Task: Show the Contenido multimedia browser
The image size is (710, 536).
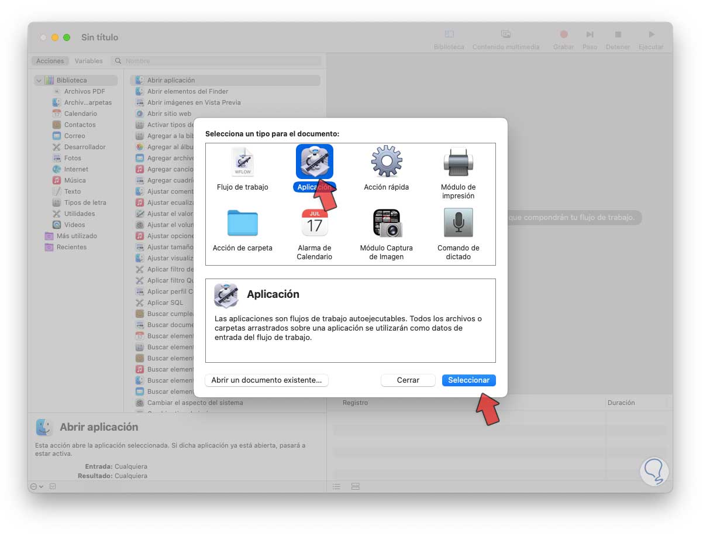Action: click(x=506, y=35)
